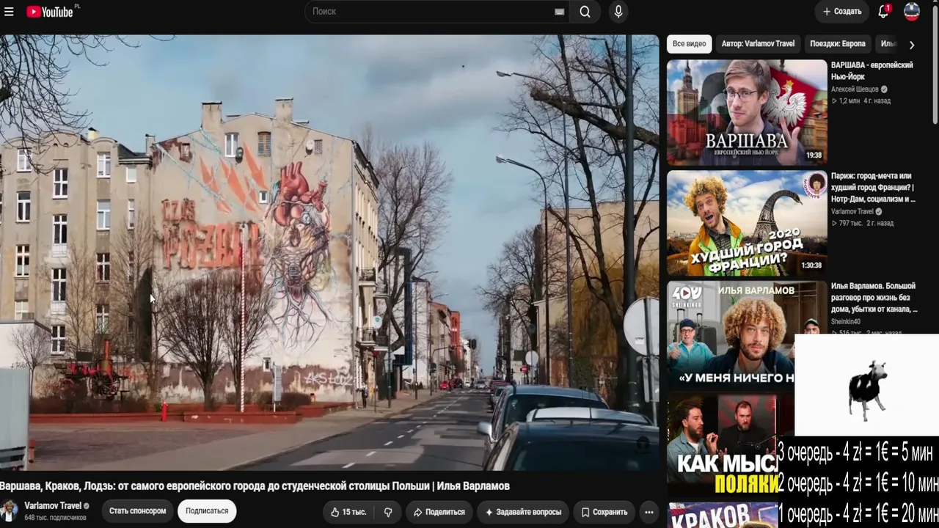Open the title "Илья Варламов. Большой разговор"
This screenshot has width=939, height=528.
874,297
